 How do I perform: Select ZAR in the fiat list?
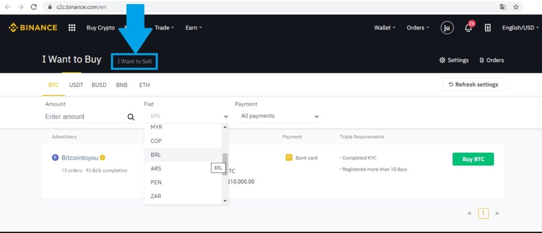coord(183,196)
